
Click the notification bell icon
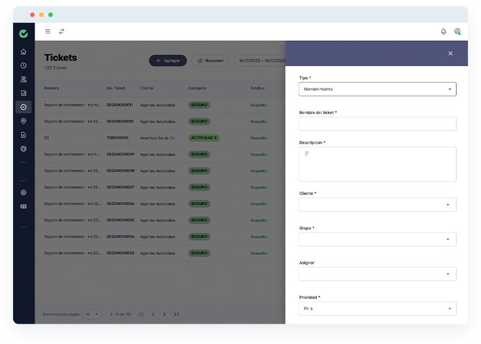coord(443,31)
